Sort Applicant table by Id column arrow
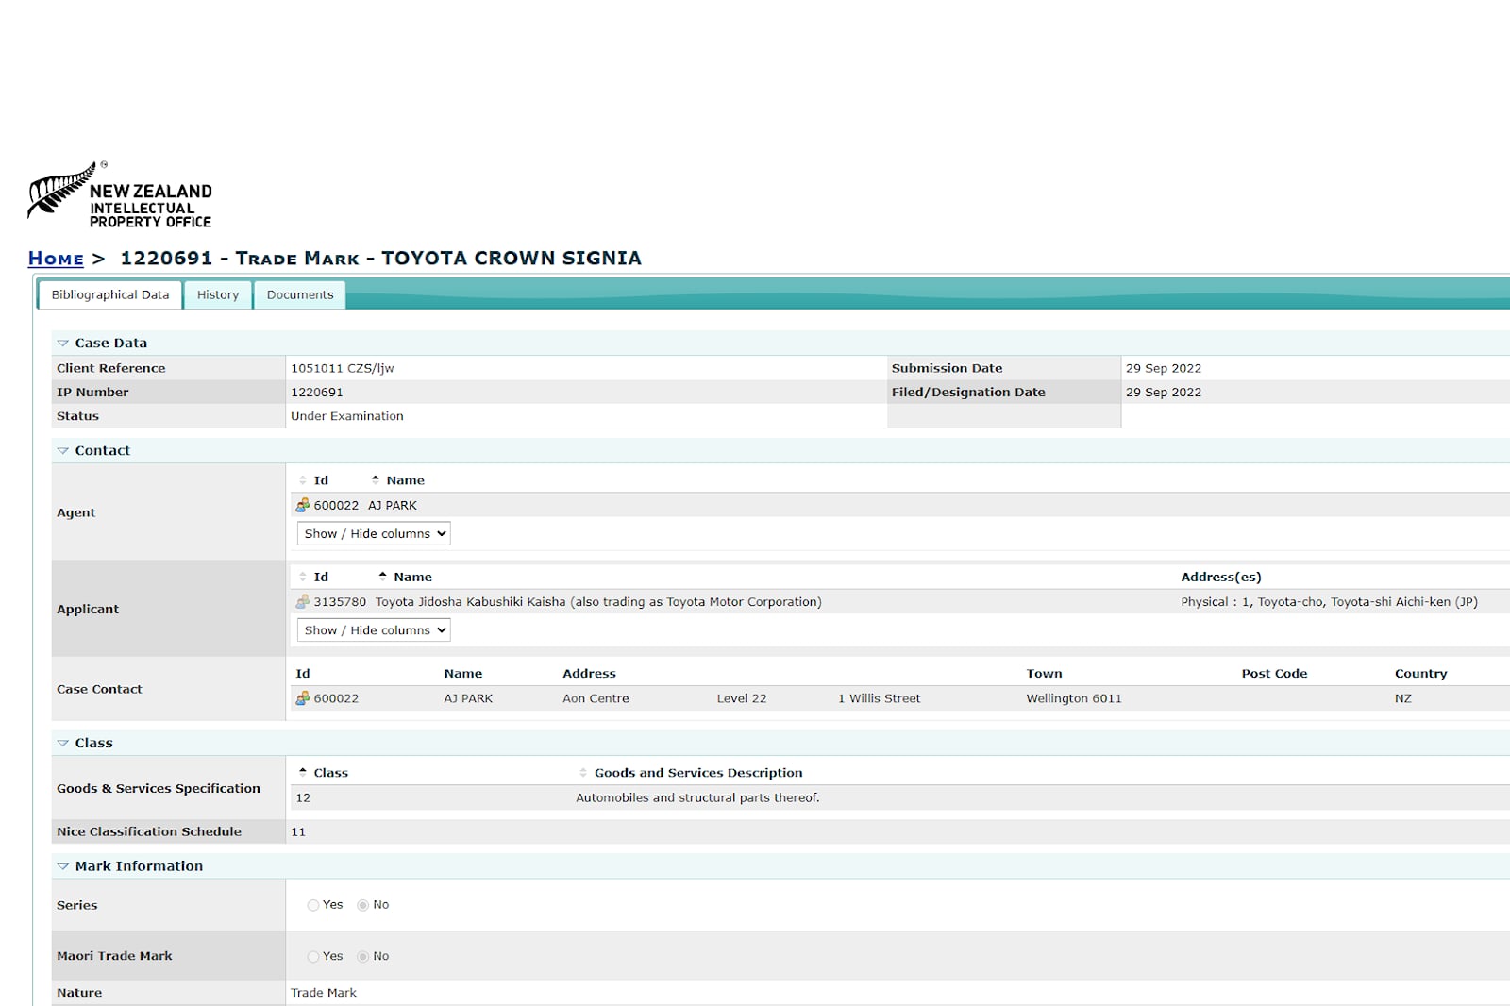 (x=303, y=577)
